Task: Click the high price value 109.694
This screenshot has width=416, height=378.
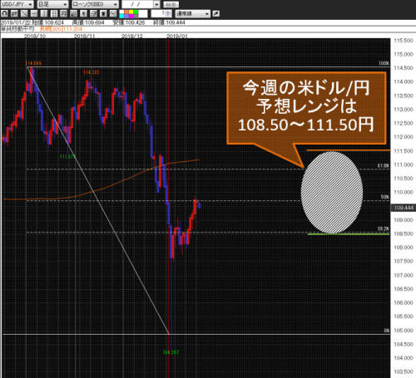Action: pyautogui.click(x=94, y=22)
